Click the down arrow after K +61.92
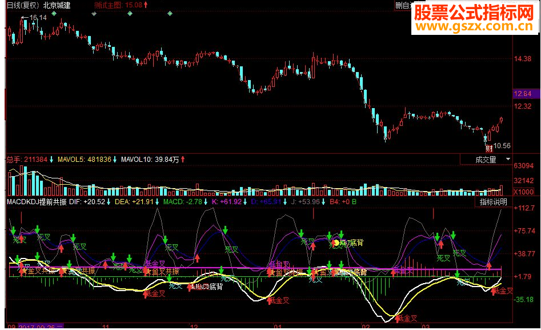Image resolution: width=541 pixels, height=330 pixels. pos(245,201)
